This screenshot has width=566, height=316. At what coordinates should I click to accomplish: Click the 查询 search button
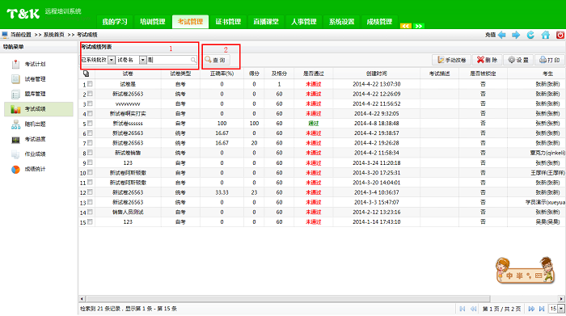pyautogui.click(x=216, y=60)
